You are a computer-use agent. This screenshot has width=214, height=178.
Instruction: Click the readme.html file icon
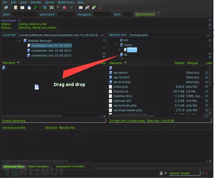point(110,96)
